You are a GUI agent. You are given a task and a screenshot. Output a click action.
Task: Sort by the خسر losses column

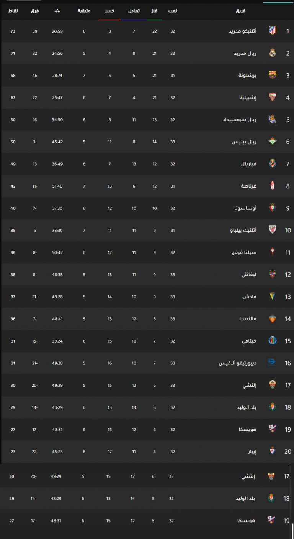pyautogui.click(x=109, y=11)
